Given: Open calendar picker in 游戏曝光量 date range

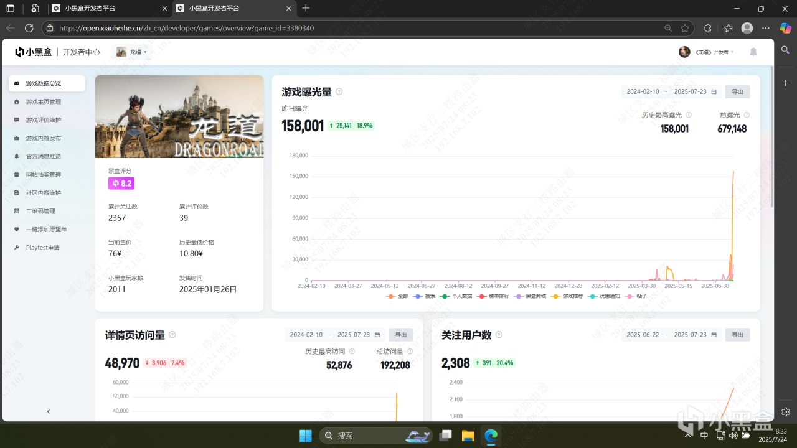Looking at the screenshot, I should coord(714,91).
